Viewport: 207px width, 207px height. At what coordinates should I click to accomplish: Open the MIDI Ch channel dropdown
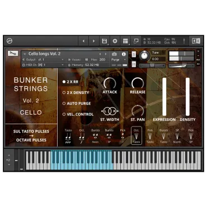tap(43, 65)
